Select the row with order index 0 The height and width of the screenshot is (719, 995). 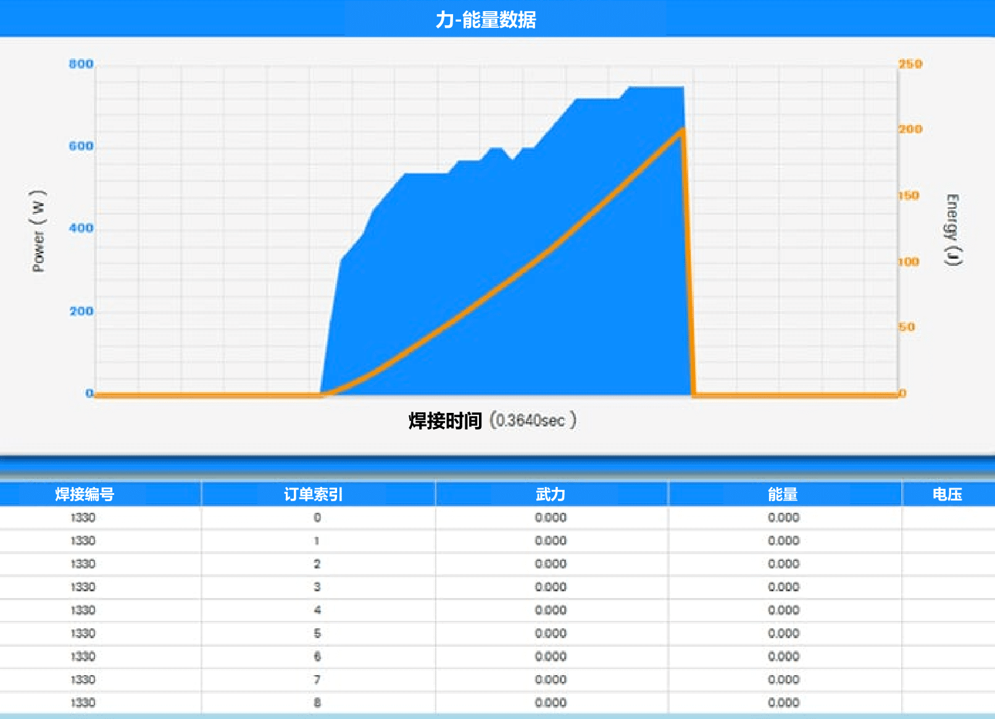pyautogui.click(x=317, y=518)
